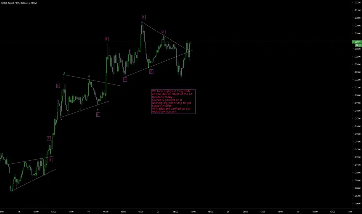
Task: Click the green 1.22691 current price tag
Action: click(x=357, y=42)
